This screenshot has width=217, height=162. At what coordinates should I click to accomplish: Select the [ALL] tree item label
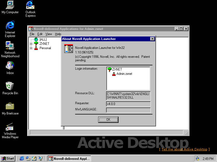(43, 39)
